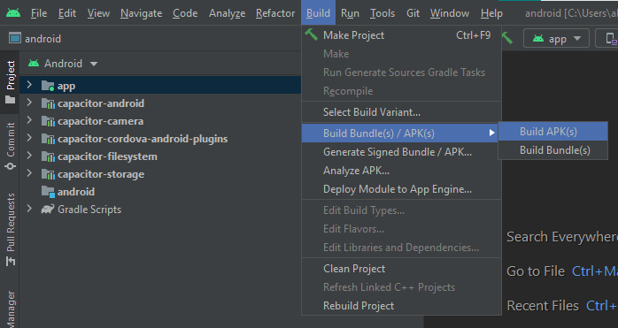Expand the app module tree node

[x=29, y=85]
